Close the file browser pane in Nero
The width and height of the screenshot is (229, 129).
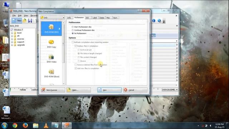click(177, 26)
